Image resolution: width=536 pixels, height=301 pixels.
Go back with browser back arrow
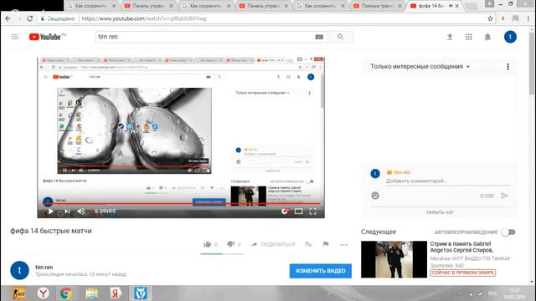pos(8,18)
